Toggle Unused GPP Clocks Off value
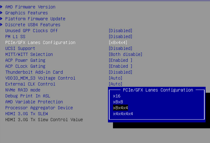210x143 pixels. (x=120, y=31)
